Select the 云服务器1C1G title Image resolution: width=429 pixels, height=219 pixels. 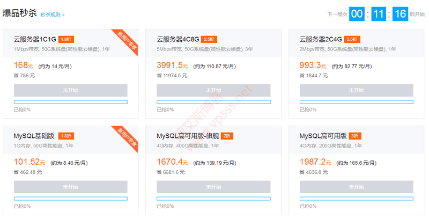35,39
